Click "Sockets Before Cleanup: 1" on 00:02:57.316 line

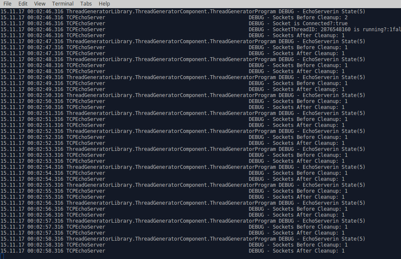click(310, 227)
